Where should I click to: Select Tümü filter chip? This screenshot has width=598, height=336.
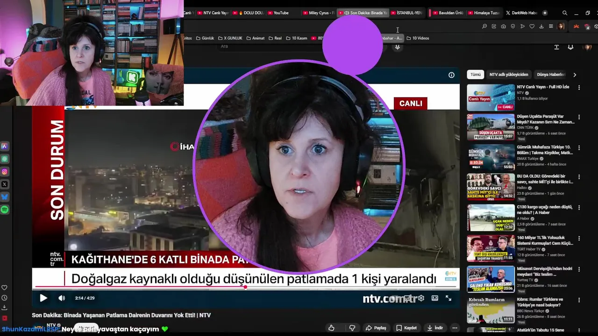tap(476, 75)
